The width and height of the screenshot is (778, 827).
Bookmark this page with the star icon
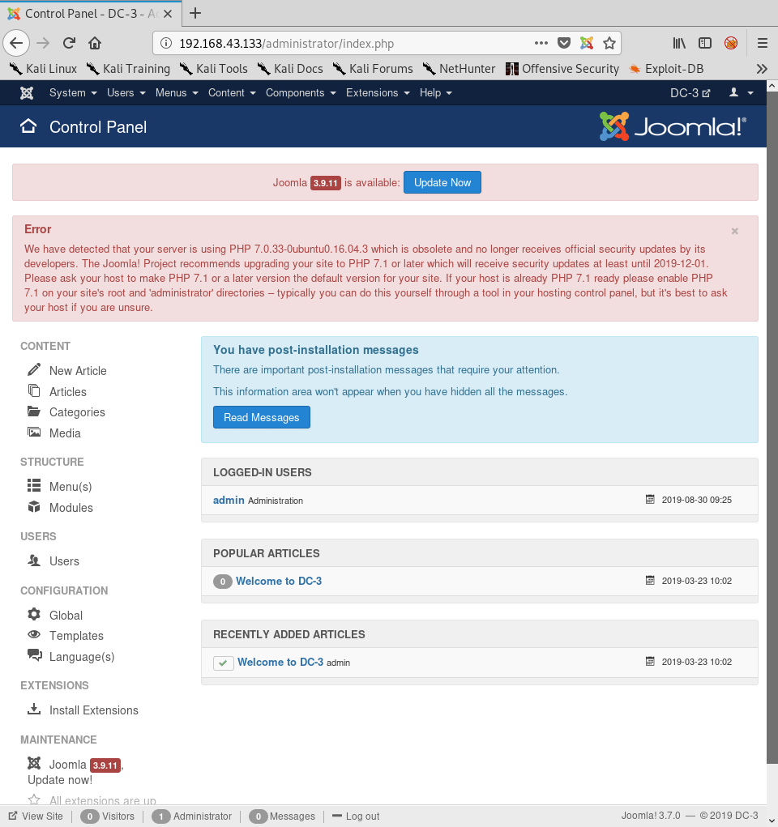point(609,43)
